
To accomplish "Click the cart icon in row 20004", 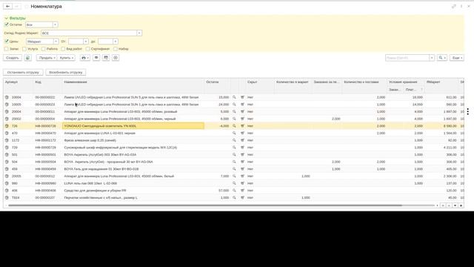I will 242,112.
